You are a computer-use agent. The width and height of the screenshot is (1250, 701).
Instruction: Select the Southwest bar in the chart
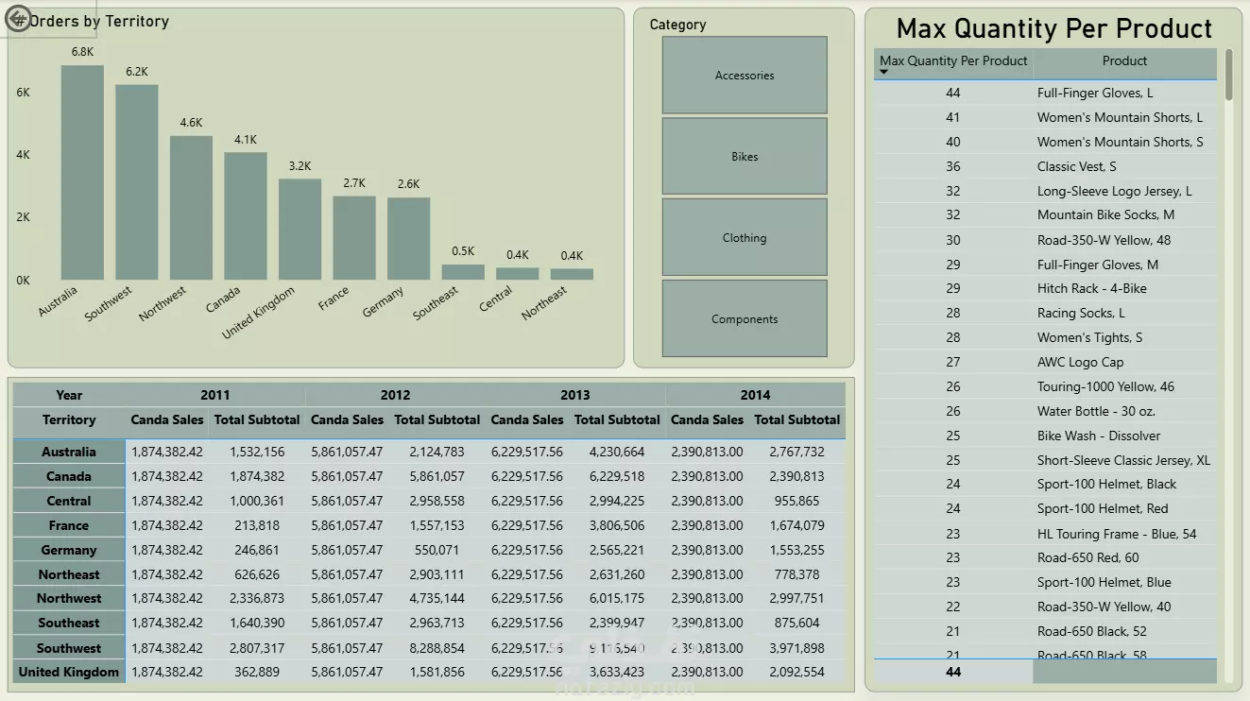[x=137, y=182]
